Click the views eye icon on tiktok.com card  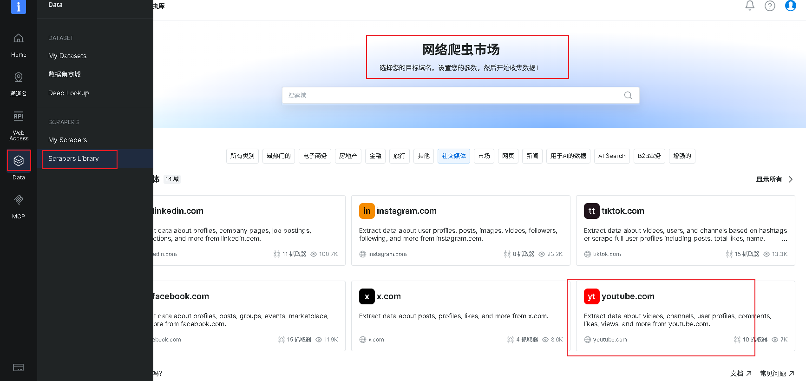pyautogui.click(x=767, y=254)
